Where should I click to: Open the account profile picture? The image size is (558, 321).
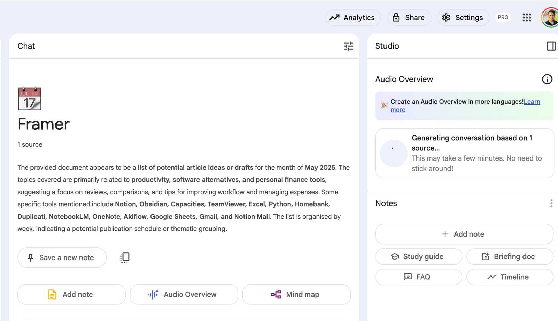tap(550, 18)
